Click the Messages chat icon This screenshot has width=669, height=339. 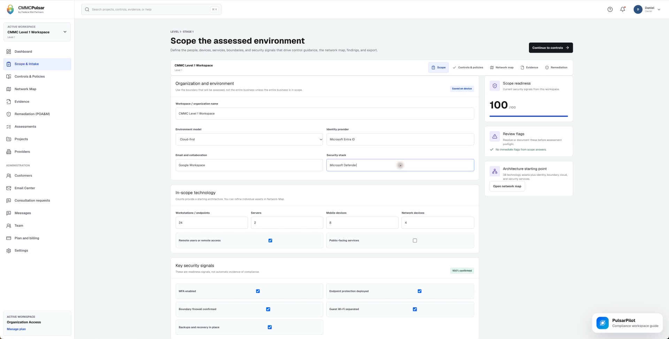[9, 213]
